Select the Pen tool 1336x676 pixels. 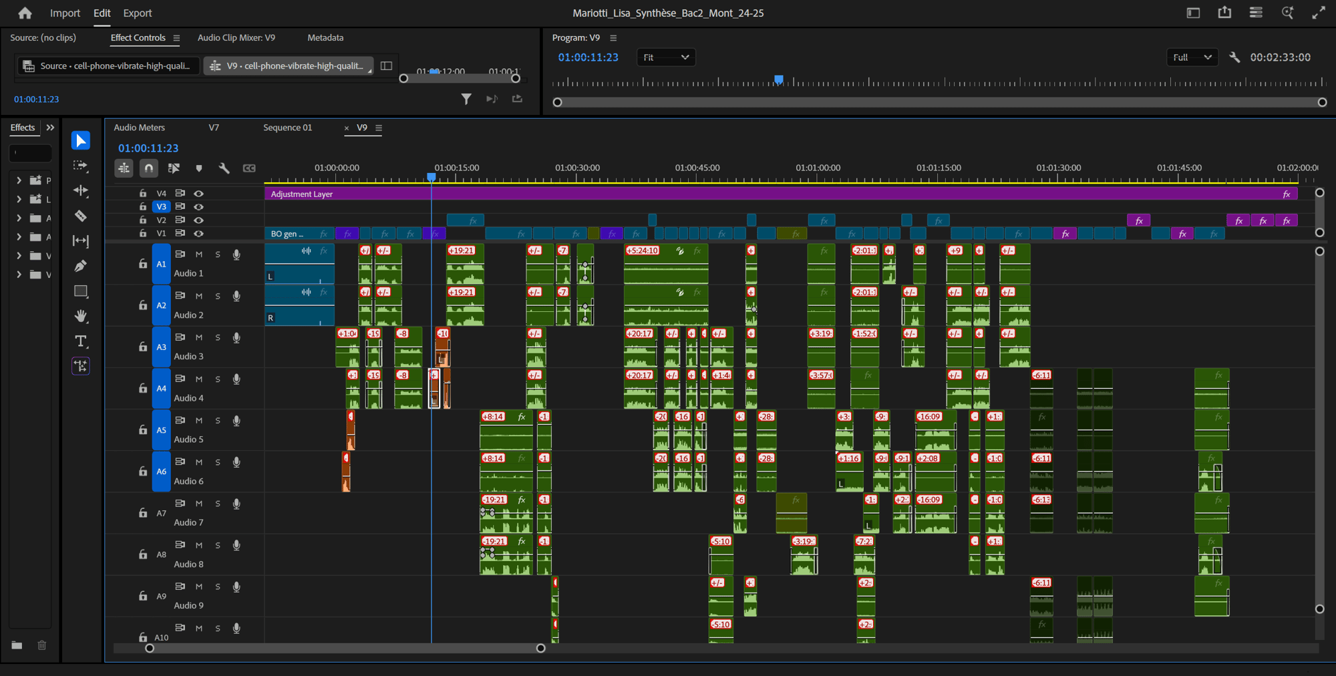tap(81, 266)
